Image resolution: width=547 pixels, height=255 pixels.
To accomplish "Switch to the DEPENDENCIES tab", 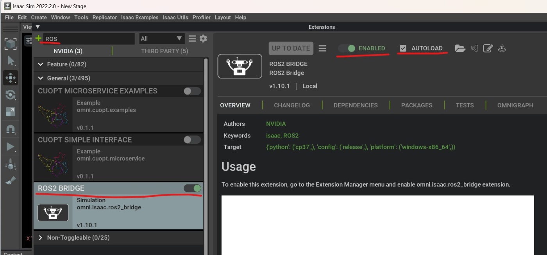I will [x=356, y=105].
